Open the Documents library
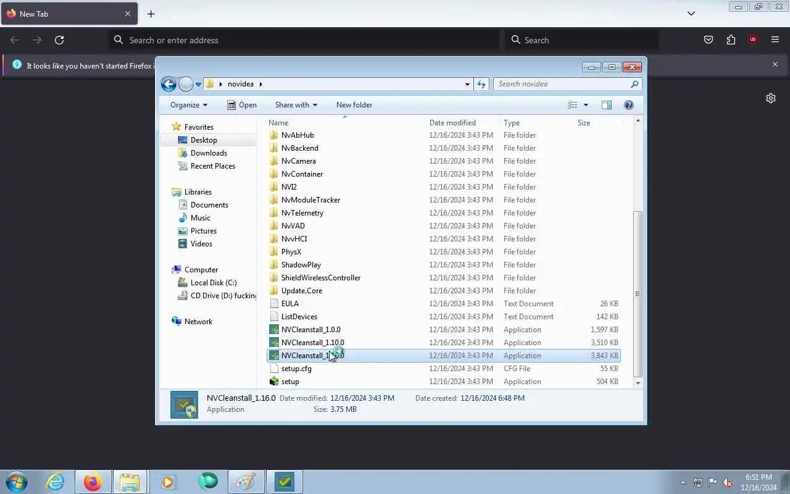The width and height of the screenshot is (790, 494). pos(209,205)
